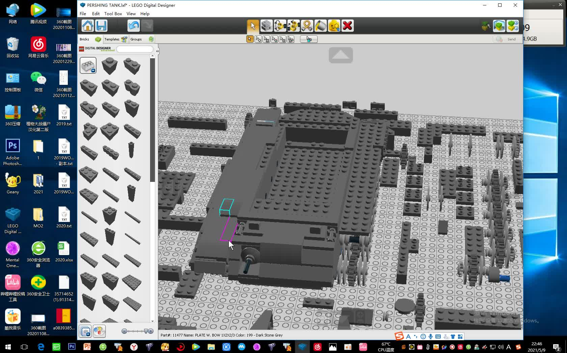The width and height of the screenshot is (567, 353).
Task: Choose the shape select sub-tool
Action: point(282,39)
